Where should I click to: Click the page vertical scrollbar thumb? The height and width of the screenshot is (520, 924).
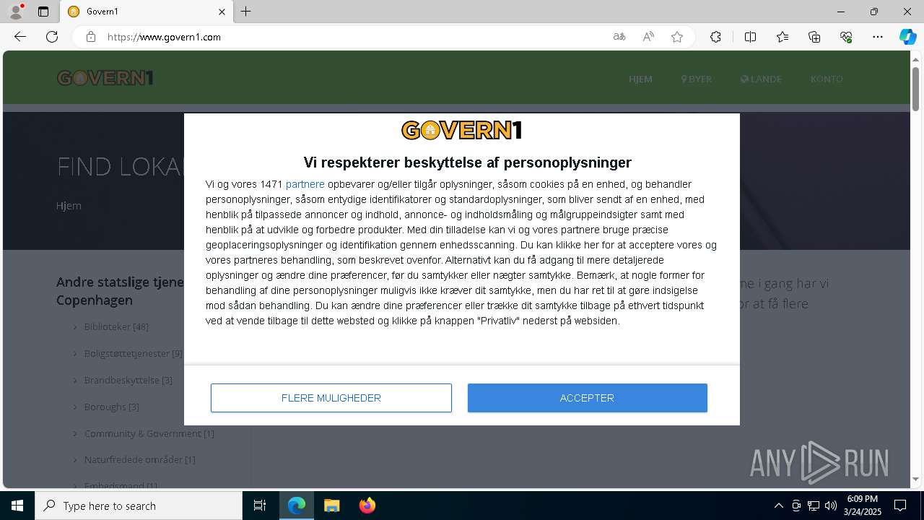[x=915, y=89]
